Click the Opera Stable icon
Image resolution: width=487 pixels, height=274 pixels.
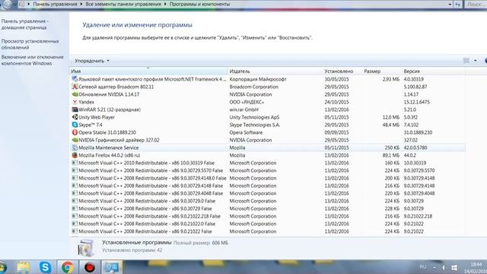75,132
